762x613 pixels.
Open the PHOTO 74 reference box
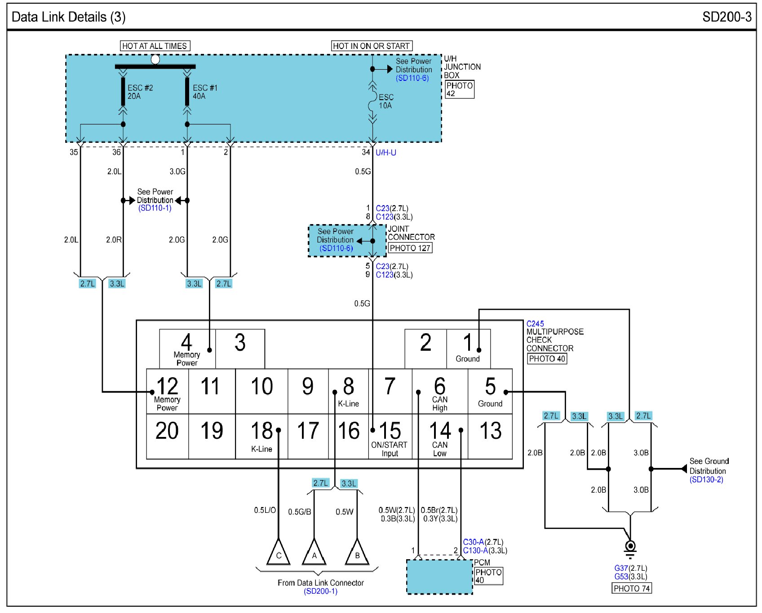click(x=632, y=588)
